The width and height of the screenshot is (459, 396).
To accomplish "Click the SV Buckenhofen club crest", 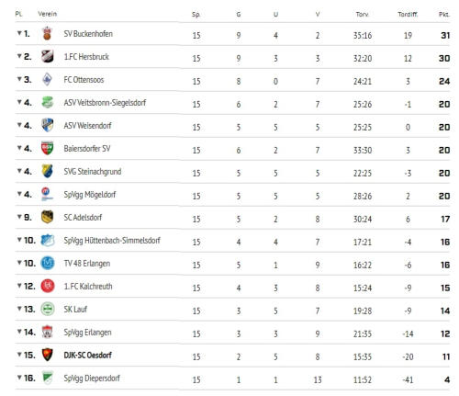I will pyautogui.click(x=47, y=33).
